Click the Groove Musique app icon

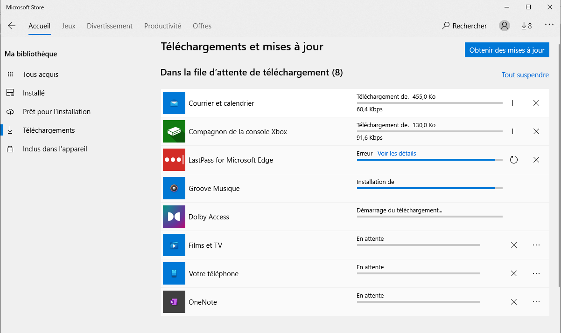coord(174,188)
